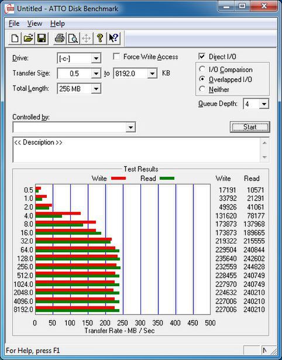
Task: Uncheck the Direct I/O checkbox
Action: (202, 56)
